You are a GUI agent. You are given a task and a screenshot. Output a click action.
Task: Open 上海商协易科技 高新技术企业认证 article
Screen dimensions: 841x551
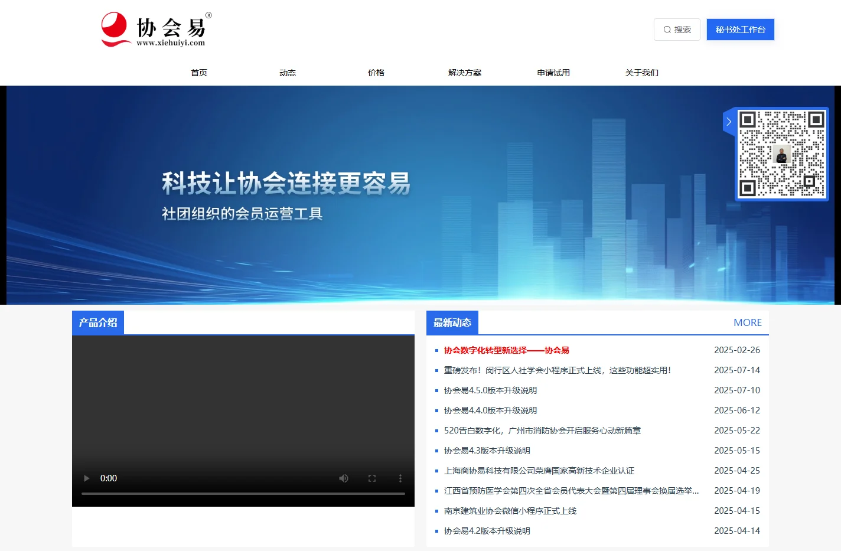tap(539, 471)
